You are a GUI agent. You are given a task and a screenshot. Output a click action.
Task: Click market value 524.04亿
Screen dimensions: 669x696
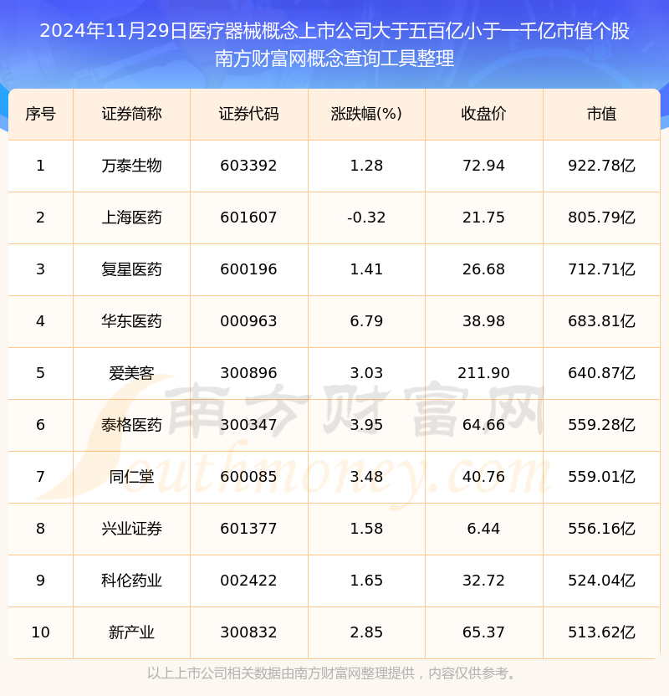[x=601, y=581]
